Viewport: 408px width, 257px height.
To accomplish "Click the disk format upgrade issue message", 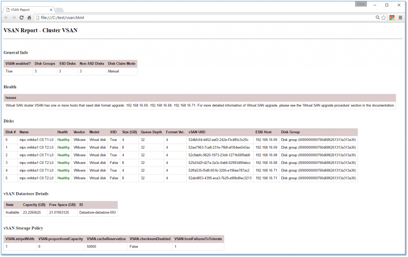I will pyautogui.click(x=200, y=105).
